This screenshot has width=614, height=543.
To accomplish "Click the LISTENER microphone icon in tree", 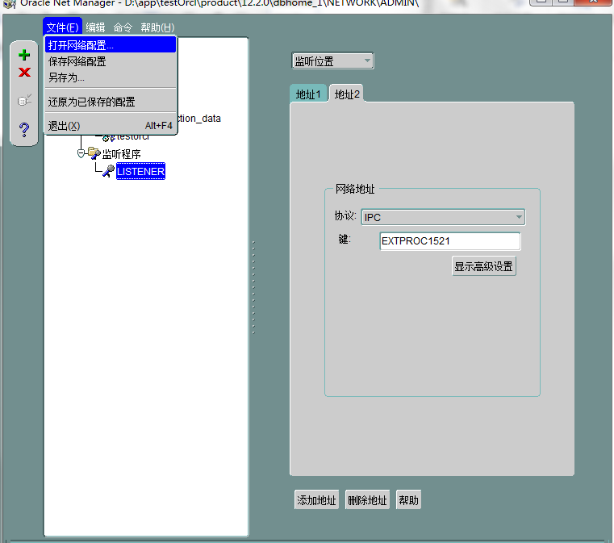I will tap(108, 171).
